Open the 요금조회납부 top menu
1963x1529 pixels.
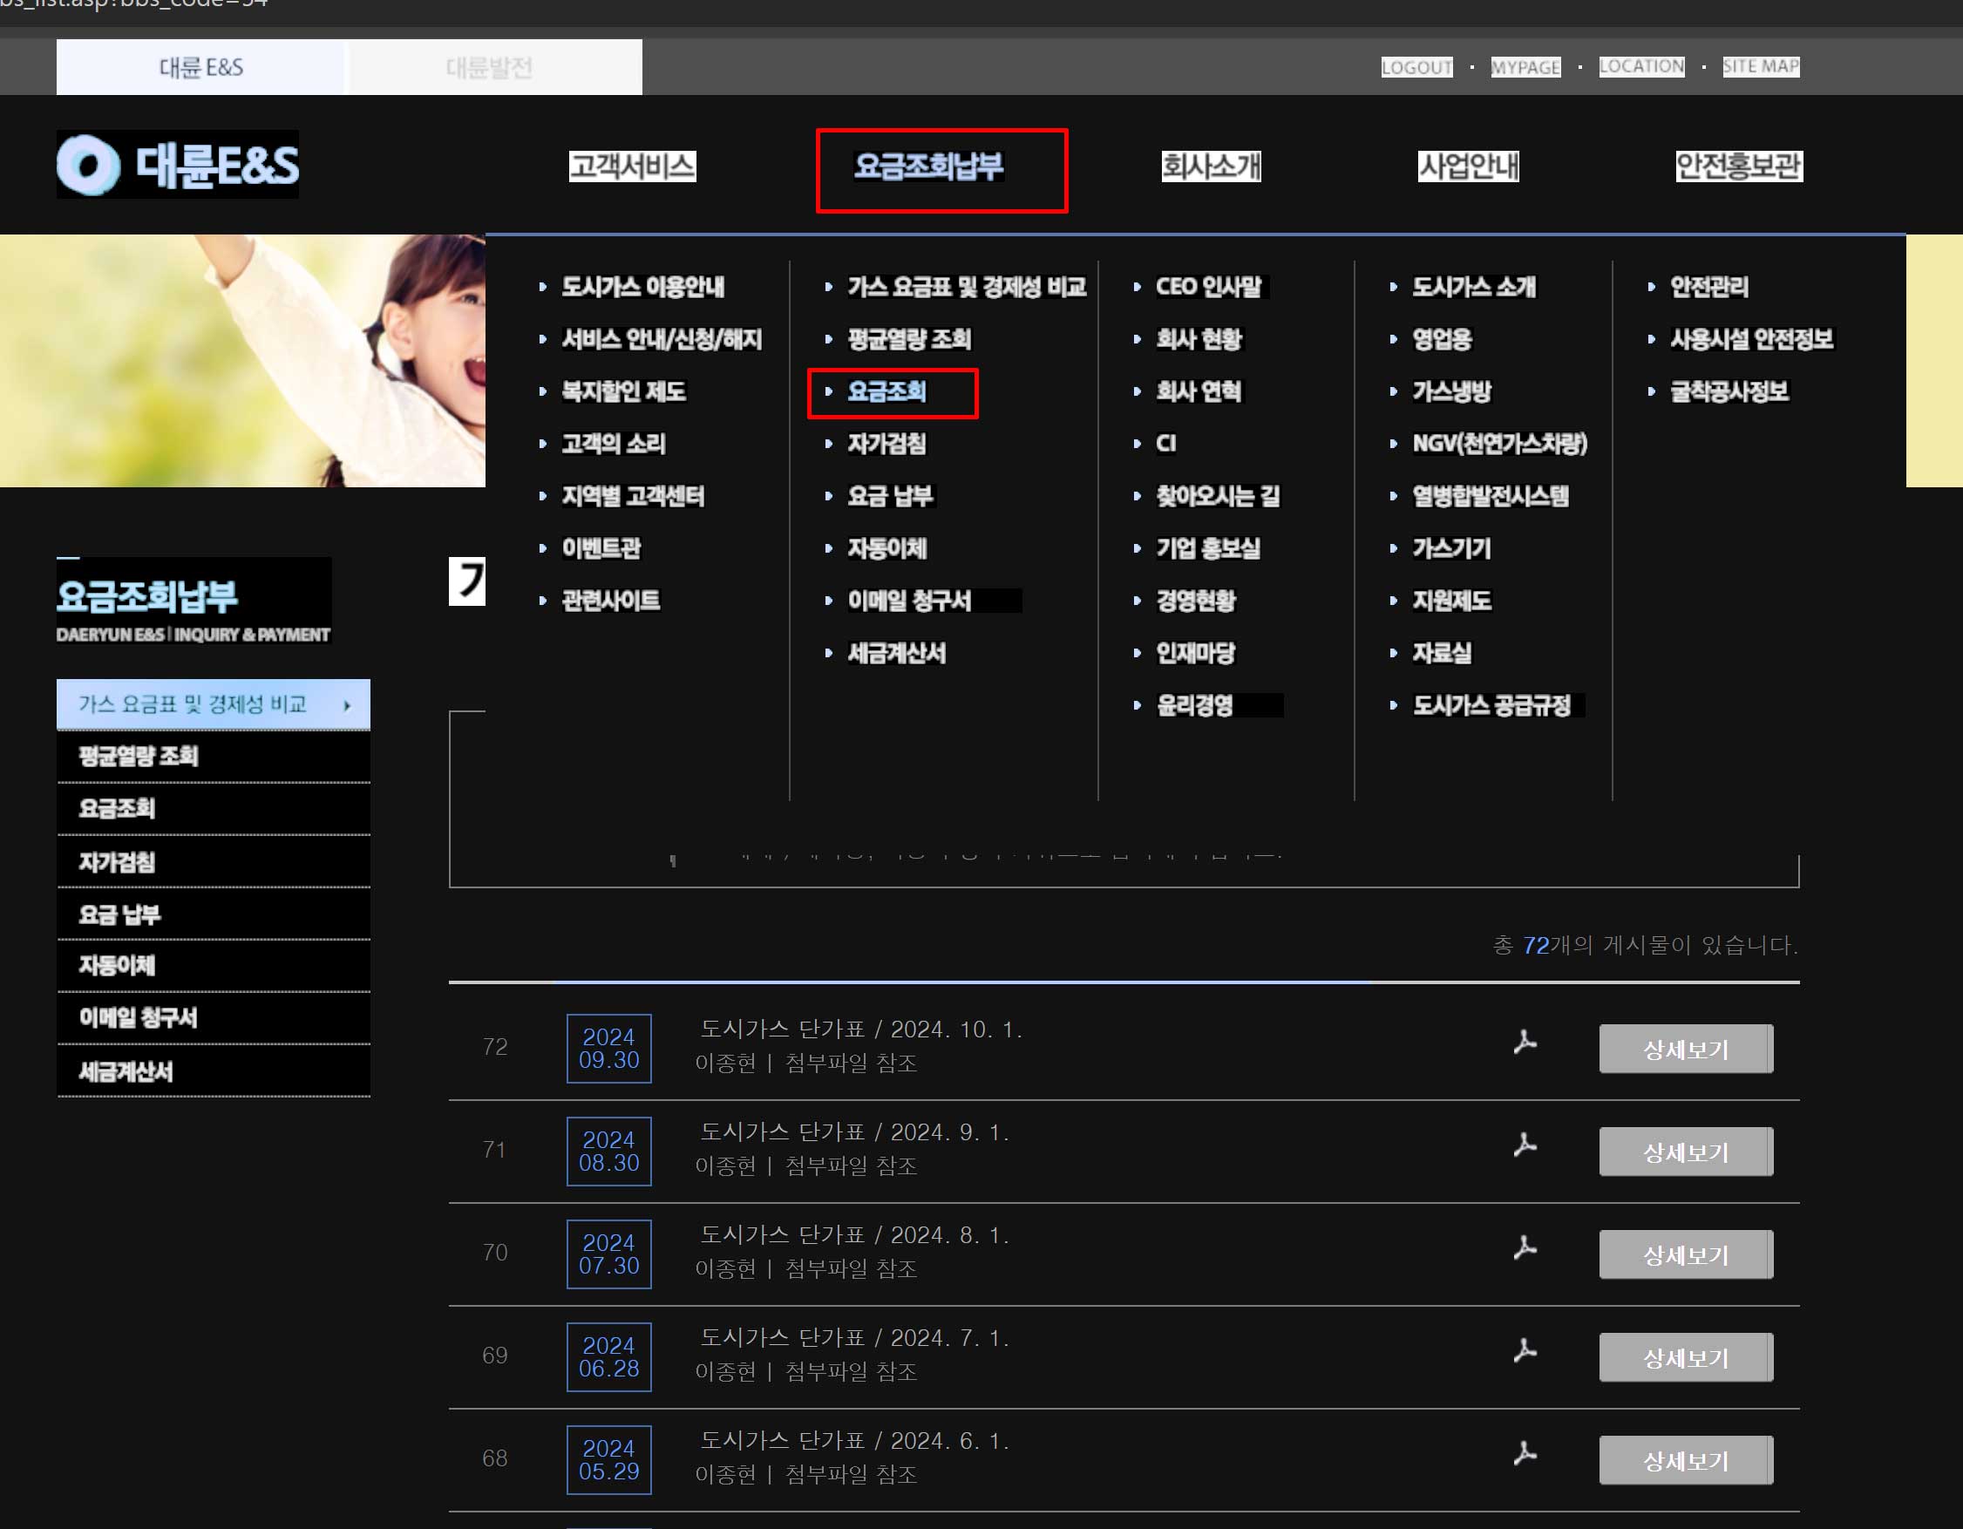pos(928,166)
